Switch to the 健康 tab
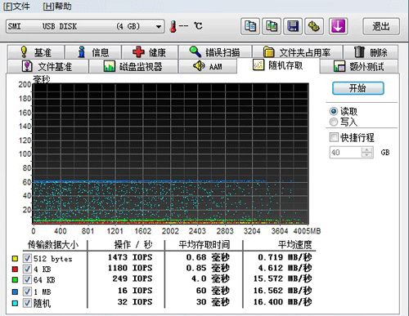Screen dimensions: 409x316 (150, 52)
